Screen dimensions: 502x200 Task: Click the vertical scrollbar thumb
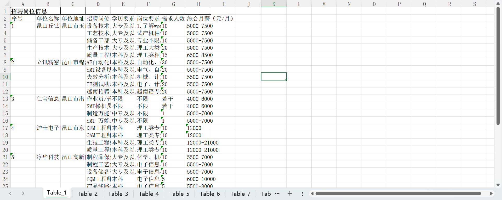[498, 66]
